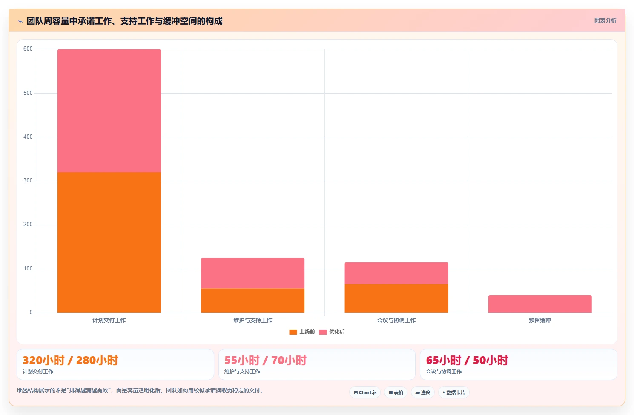Click the 维护与支持工作 x-axis label
The height and width of the screenshot is (415, 634).
coord(252,320)
